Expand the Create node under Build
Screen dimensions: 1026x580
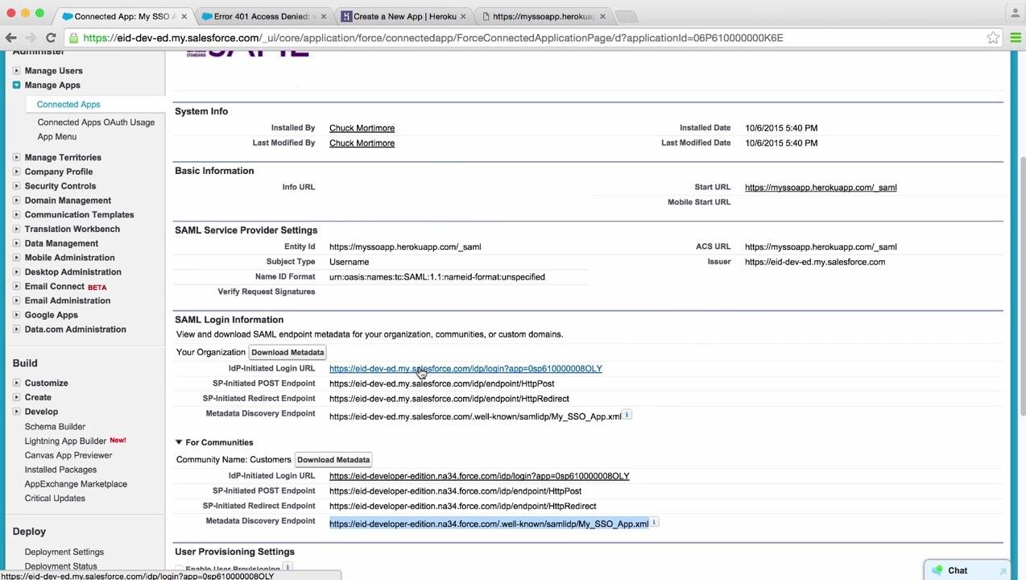coord(16,397)
